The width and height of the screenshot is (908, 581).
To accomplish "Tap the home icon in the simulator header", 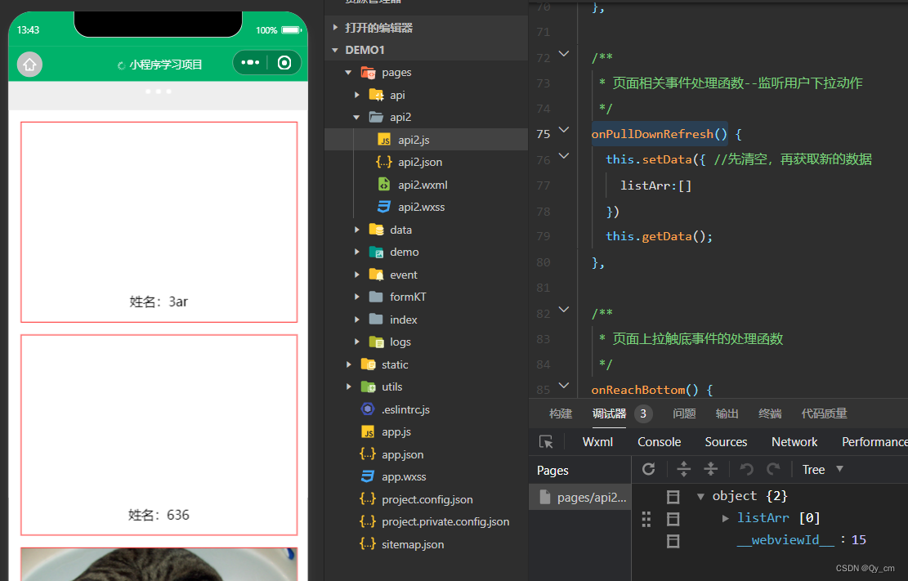I will coord(29,65).
